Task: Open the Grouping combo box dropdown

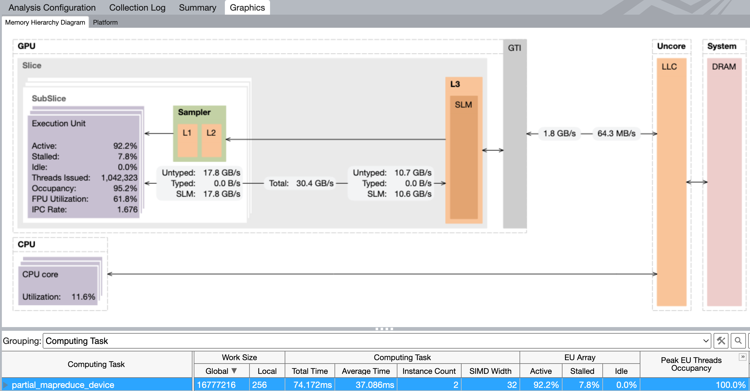Action: 706,341
